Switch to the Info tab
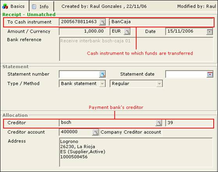Viewport: 218px width, 172px height. 41,7
